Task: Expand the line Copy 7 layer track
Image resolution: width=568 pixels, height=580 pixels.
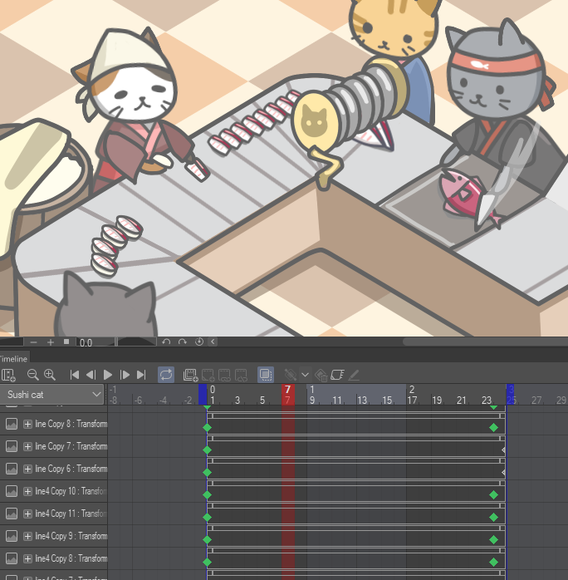Action: 27,446
